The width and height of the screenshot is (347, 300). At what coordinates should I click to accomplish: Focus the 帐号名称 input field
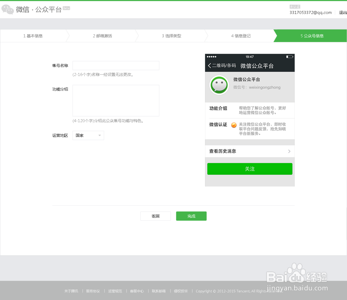pyautogui.click(x=116, y=66)
